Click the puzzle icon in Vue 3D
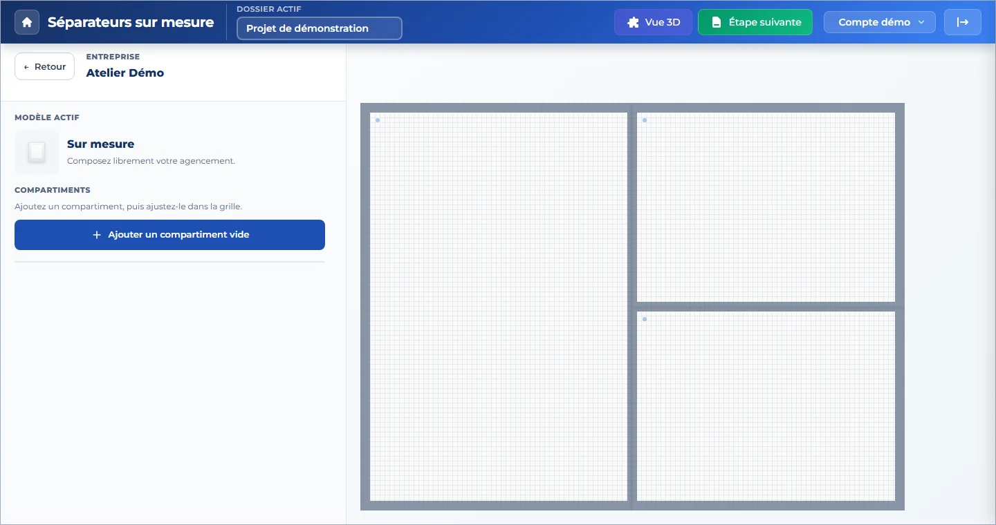Image resolution: width=996 pixels, height=525 pixels. tap(633, 22)
